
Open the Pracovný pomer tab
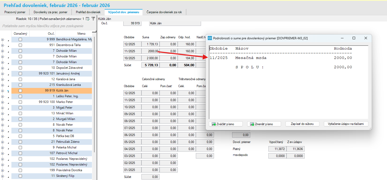[x=15, y=12]
